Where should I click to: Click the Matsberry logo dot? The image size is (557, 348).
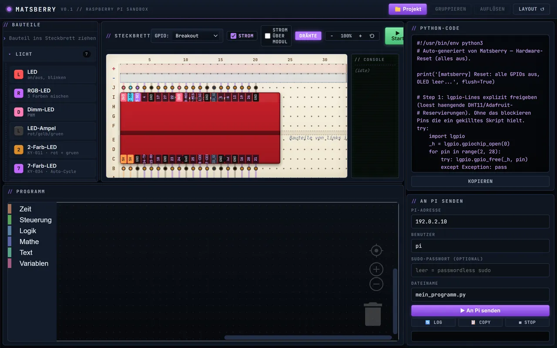pos(9,9)
